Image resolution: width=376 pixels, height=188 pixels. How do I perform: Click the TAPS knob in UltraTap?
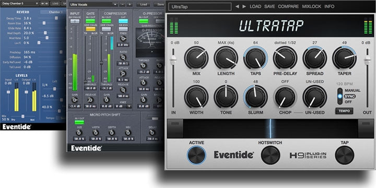tap(255, 58)
